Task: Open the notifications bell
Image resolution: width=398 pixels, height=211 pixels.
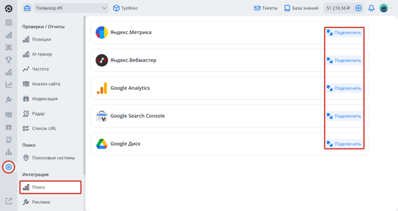Action: (x=371, y=8)
